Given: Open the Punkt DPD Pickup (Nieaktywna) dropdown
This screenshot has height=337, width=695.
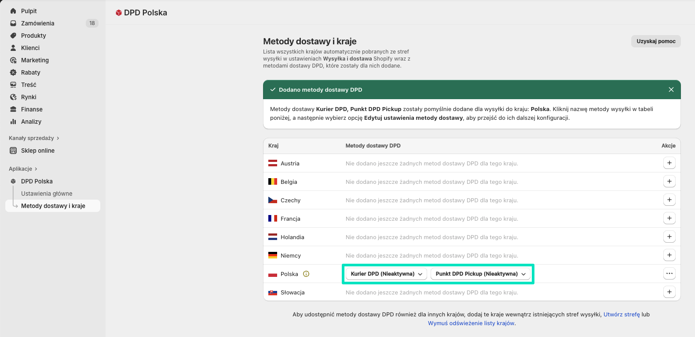Looking at the screenshot, I should 480,274.
